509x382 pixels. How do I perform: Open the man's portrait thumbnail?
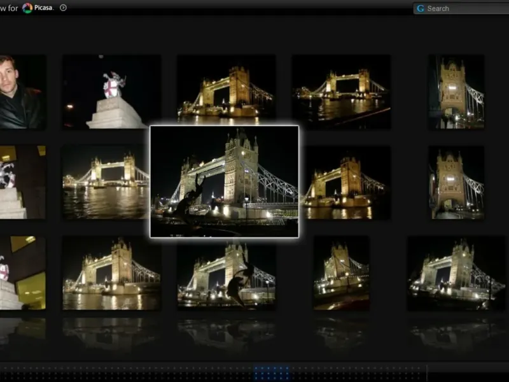23,92
